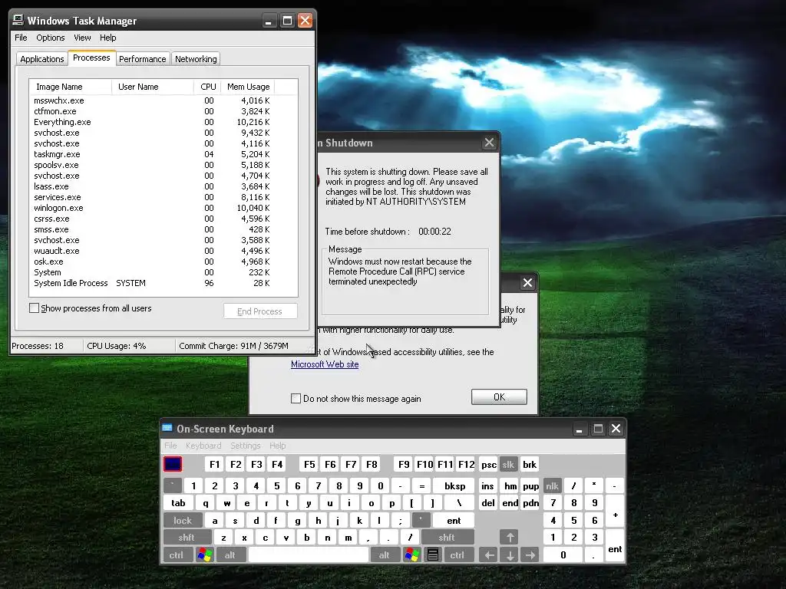Click OK in the accessibility message dialog
786x589 pixels.
click(x=499, y=397)
